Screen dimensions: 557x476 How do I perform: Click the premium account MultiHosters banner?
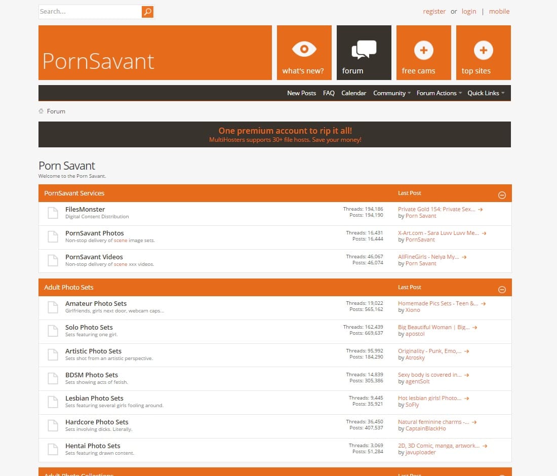pyautogui.click(x=274, y=134)
